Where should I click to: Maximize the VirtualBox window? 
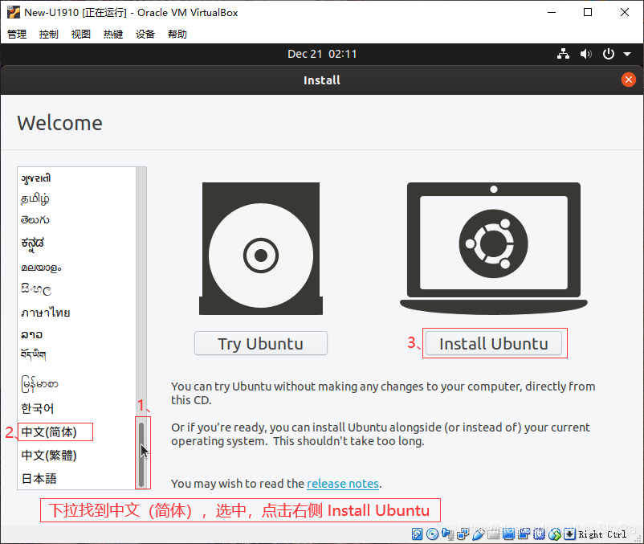click(588, 12)
